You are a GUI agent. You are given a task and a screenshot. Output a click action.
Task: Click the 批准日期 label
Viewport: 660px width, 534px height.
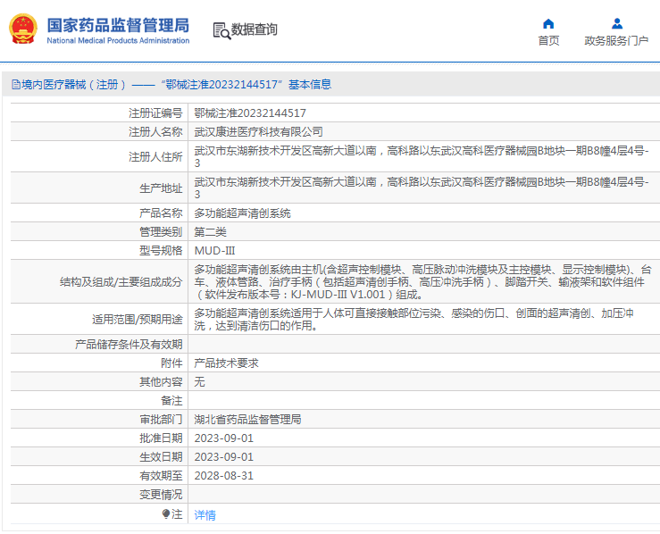(161, 438)
